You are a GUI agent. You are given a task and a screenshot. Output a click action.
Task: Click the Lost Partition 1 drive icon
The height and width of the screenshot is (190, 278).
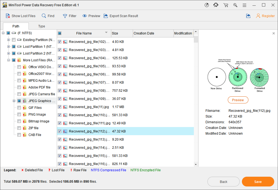pos(19,46)
